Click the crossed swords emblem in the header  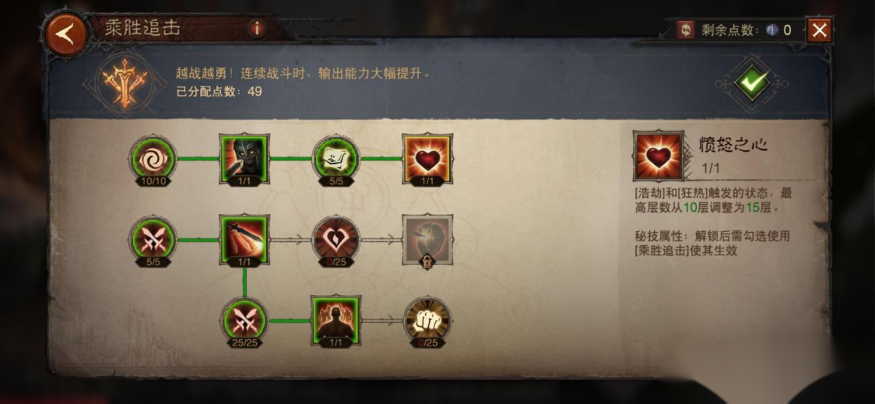pyautogui.click(x=124, y=83)
